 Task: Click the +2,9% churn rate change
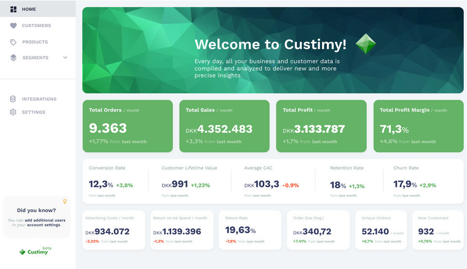pyautogui.click(x=428, y=185)
